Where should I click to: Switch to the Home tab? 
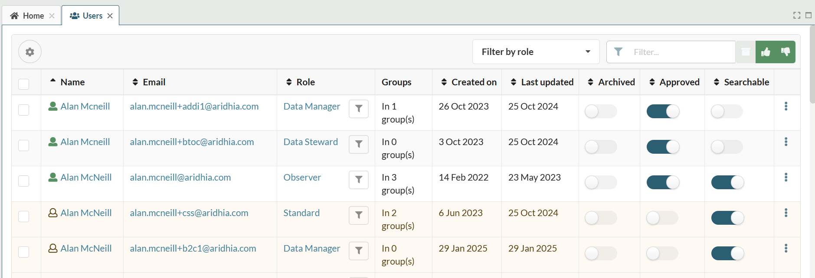(28, 16)
